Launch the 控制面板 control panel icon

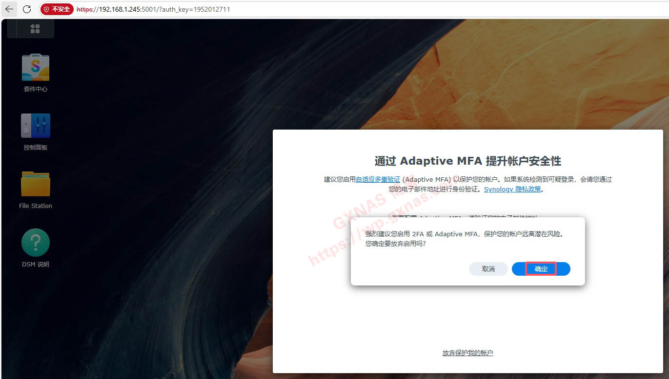coord(36,126)
